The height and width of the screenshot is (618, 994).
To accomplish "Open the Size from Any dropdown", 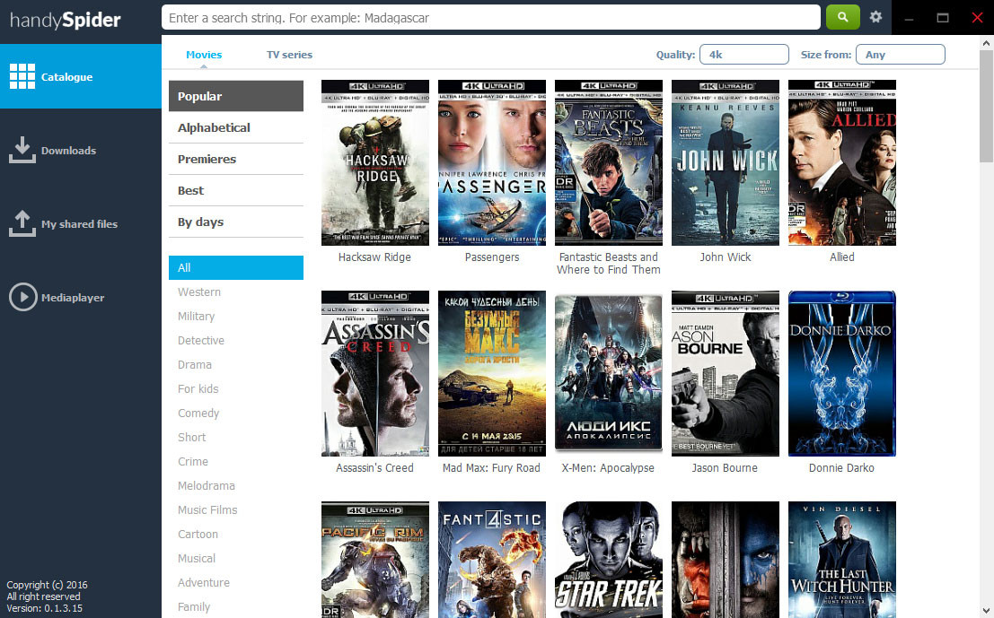I will click(x=901, y=55).
